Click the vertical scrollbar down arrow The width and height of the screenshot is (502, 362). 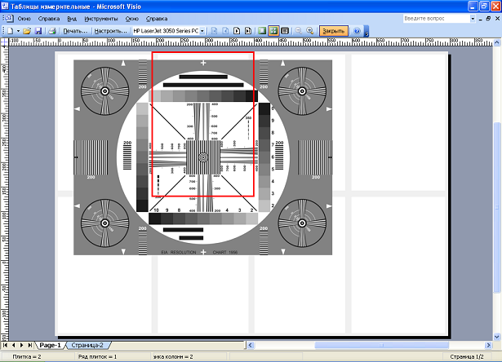[x=497, y=337]
